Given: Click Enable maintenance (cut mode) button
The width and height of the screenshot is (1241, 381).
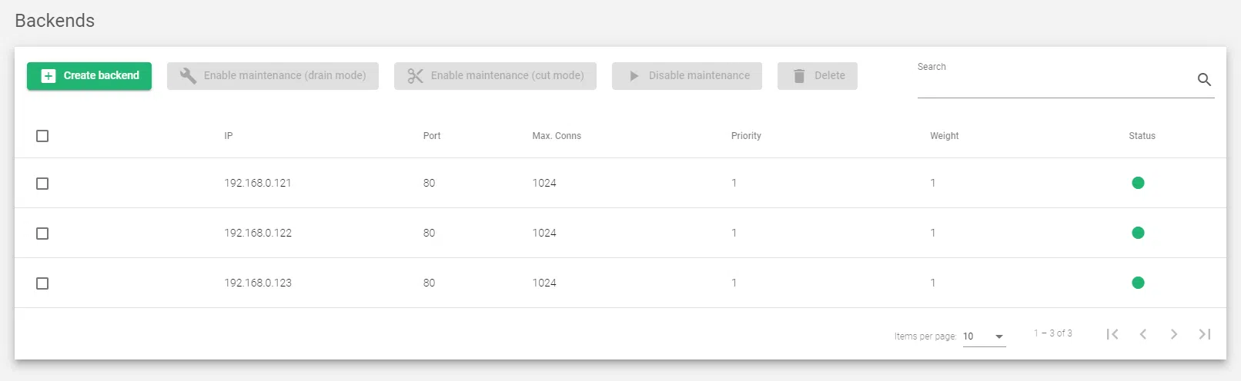Looking at the screenshot, I should click(495, 76).
